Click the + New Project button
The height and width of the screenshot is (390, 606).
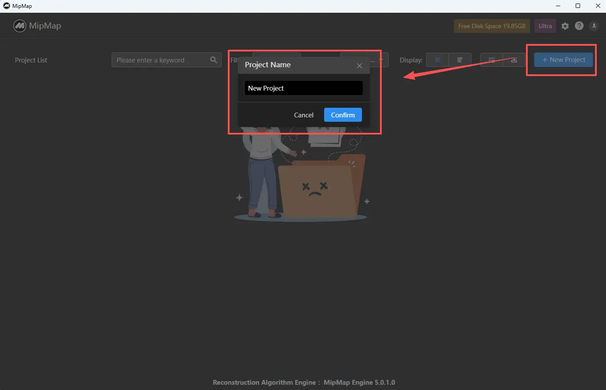pyautogui.click(x=563, y=60)
